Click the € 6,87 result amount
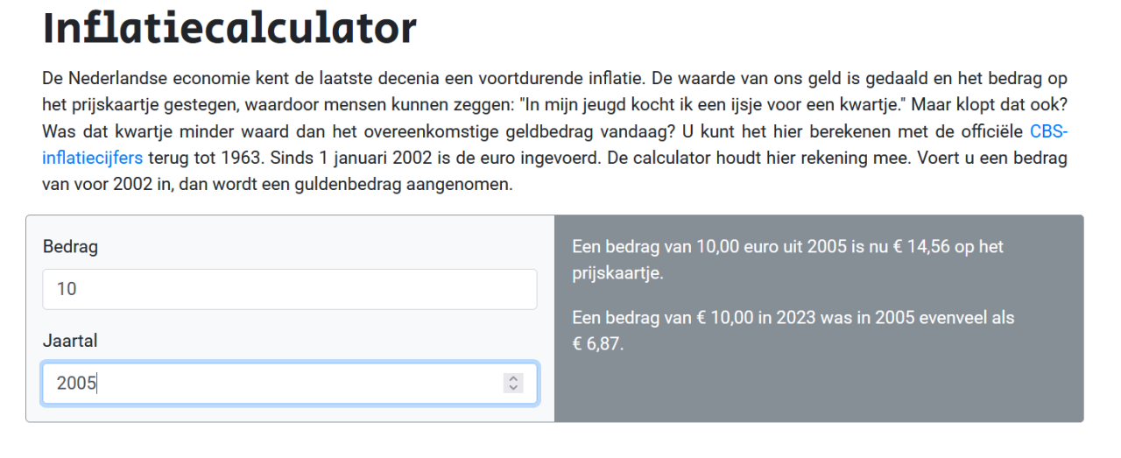 coord(597,343)
